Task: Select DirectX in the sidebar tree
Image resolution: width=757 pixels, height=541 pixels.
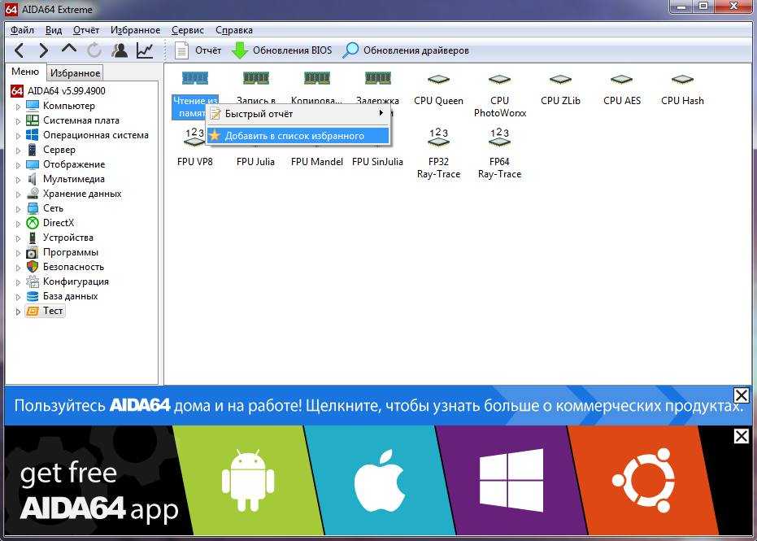Action: [58, 223]
